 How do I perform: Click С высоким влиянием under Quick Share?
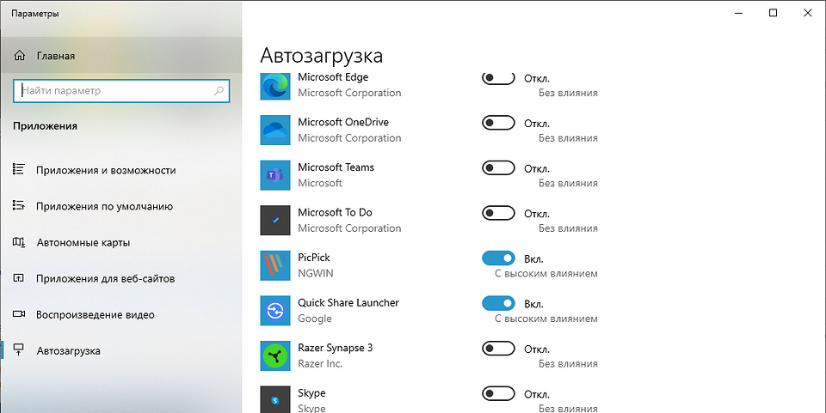point(546,319)
